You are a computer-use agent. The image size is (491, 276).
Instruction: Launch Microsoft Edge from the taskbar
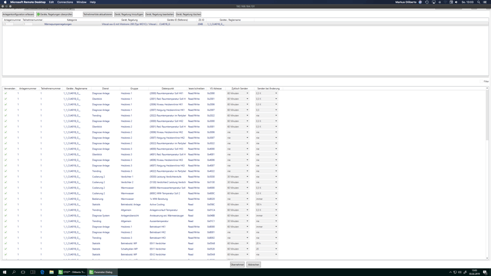point(43,272)
